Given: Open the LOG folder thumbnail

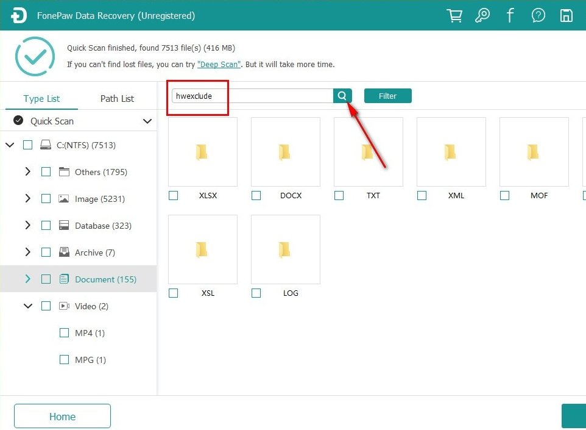Looking at the screenshot, I should (x=286, y=249).
